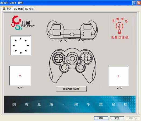Click the 设备已连接 status text

coord(119,37)
